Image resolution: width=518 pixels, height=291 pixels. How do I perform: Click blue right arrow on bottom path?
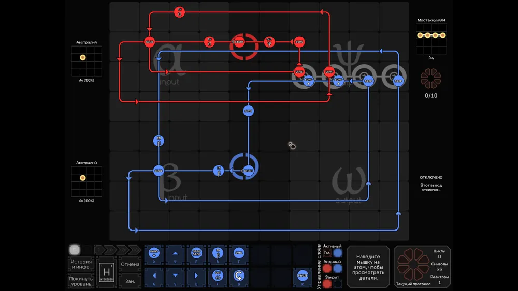[x=137, y=231]
